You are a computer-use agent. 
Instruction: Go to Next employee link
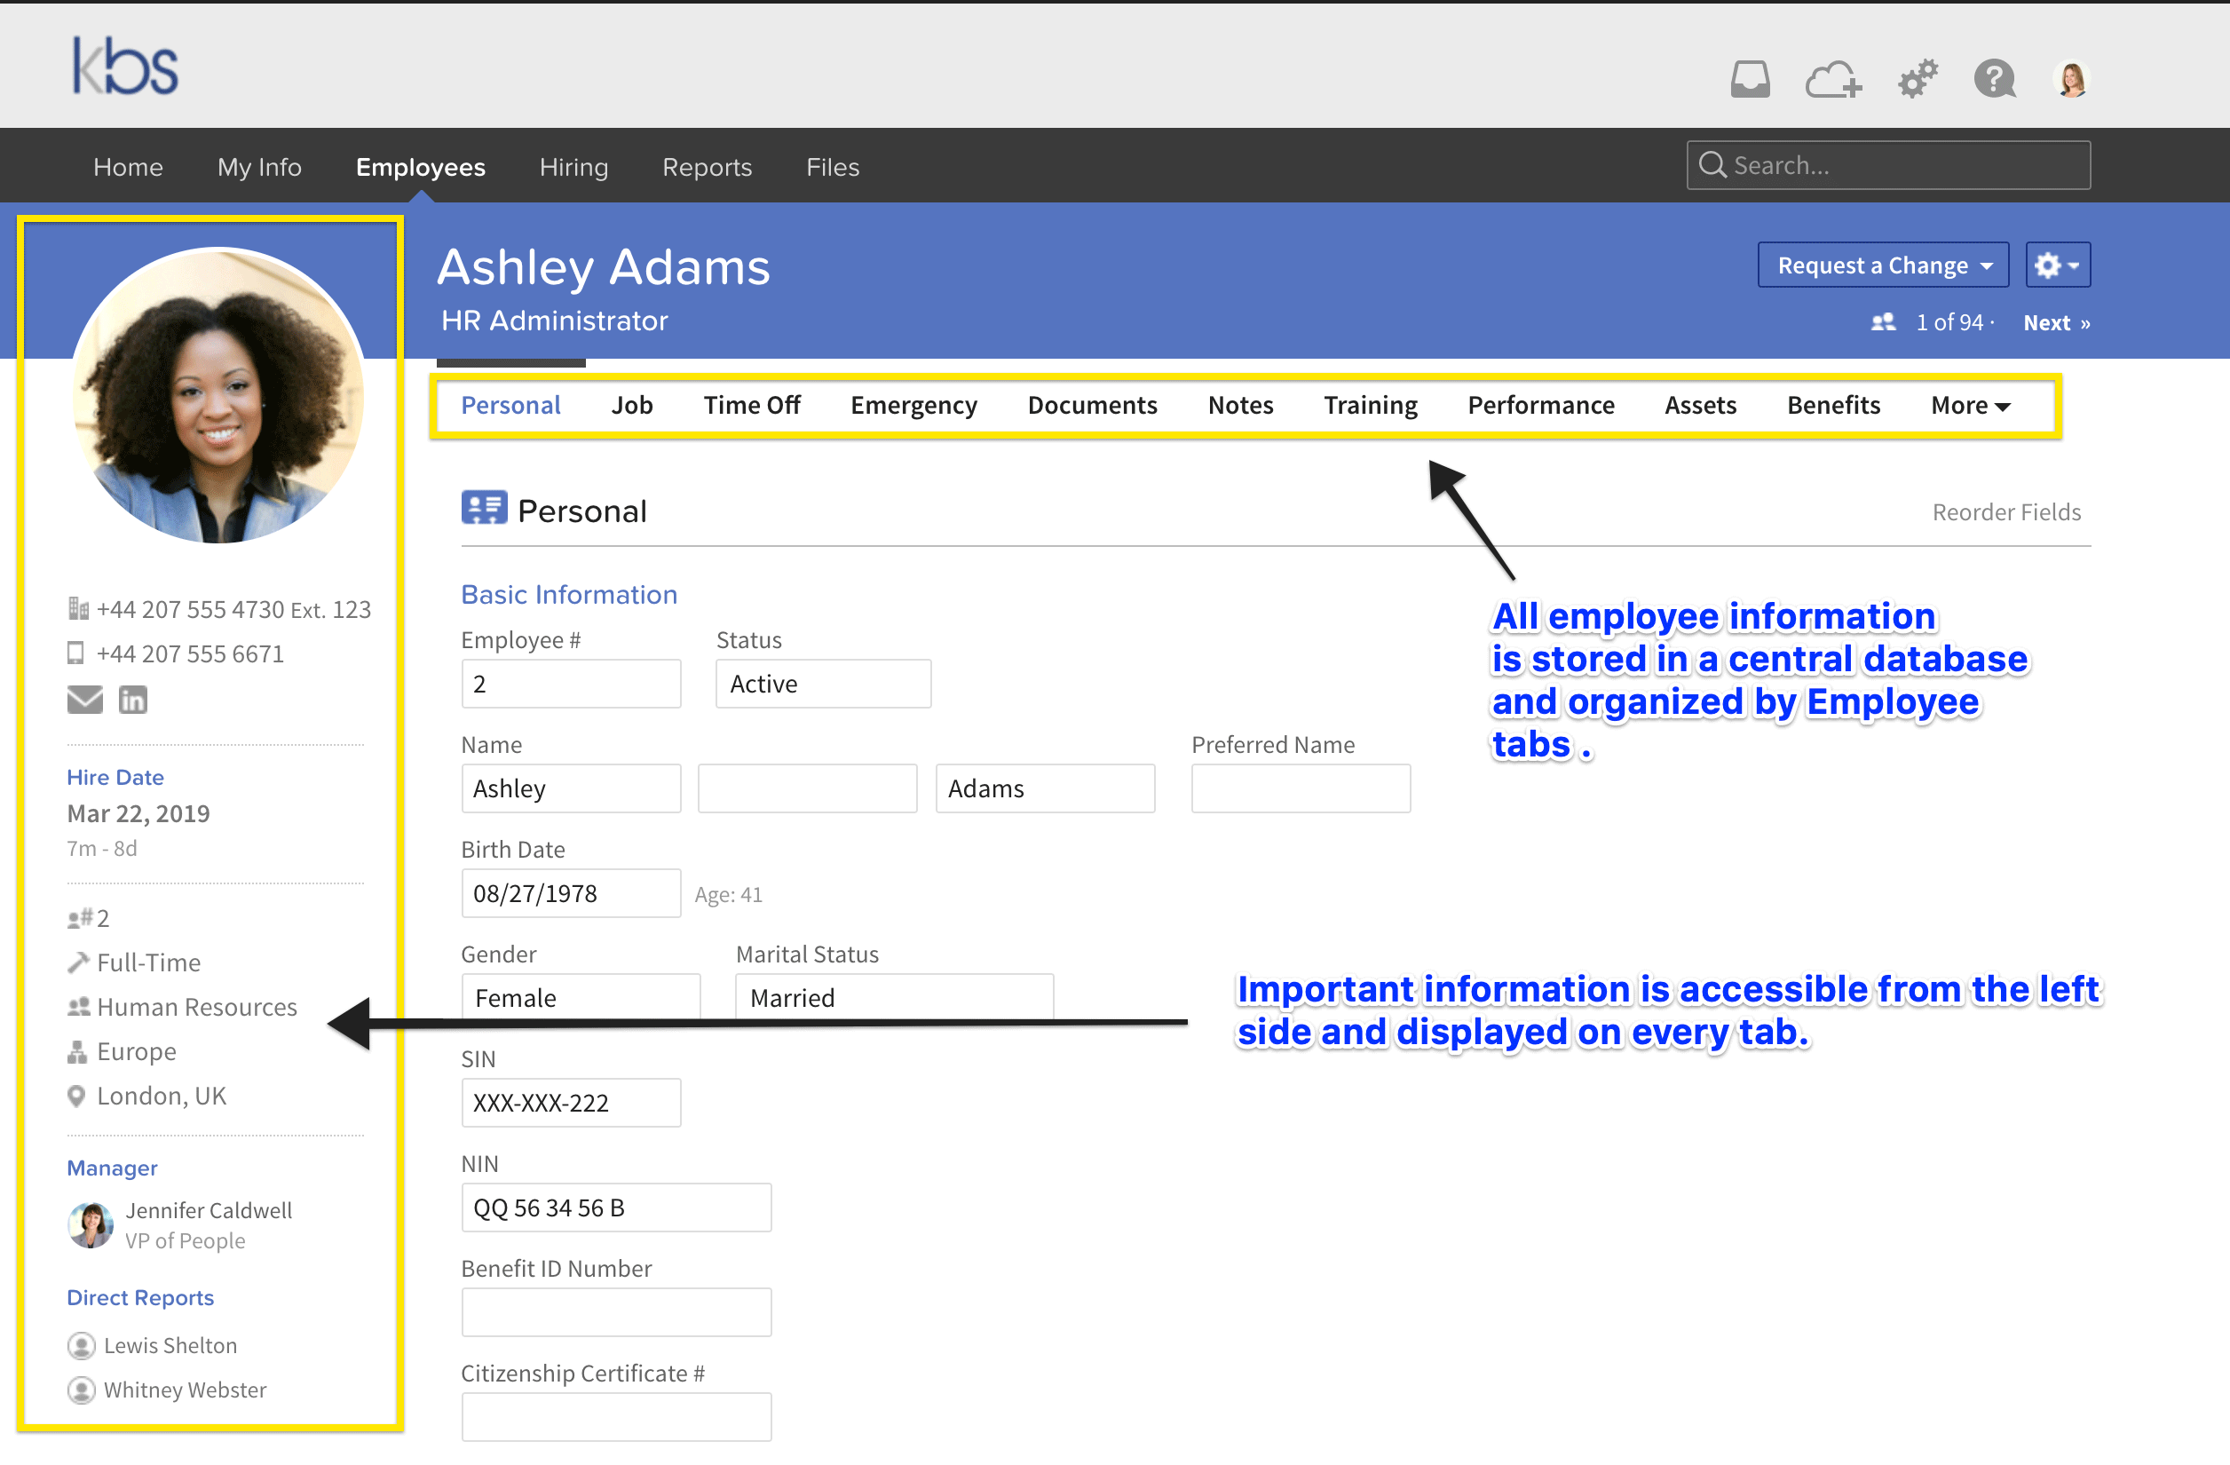[x=2056, y=322]
